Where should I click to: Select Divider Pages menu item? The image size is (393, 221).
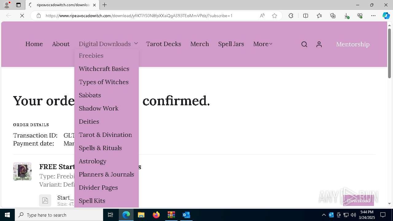98,188
